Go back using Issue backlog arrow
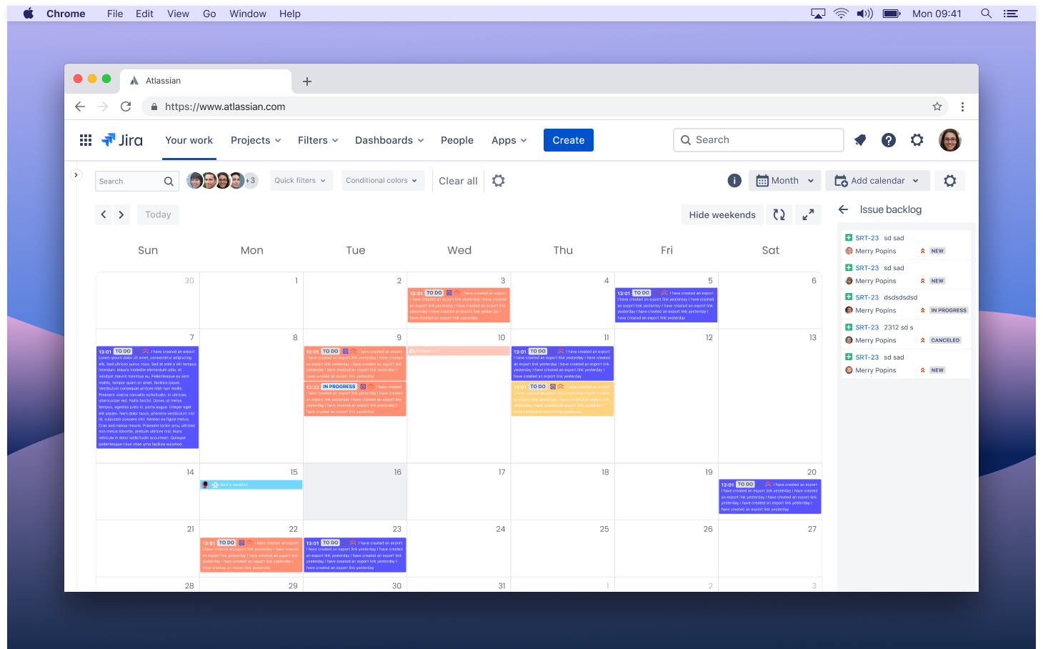Viewport: 1043px width, 649px height. 844,209
